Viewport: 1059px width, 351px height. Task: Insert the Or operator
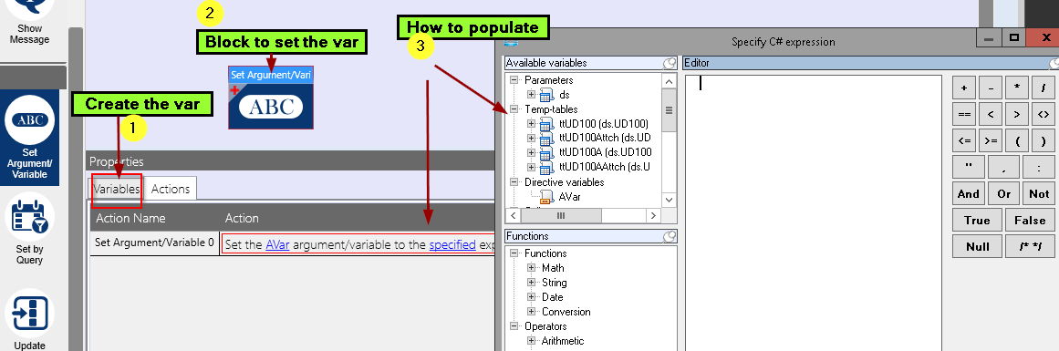pos(1003,193)
